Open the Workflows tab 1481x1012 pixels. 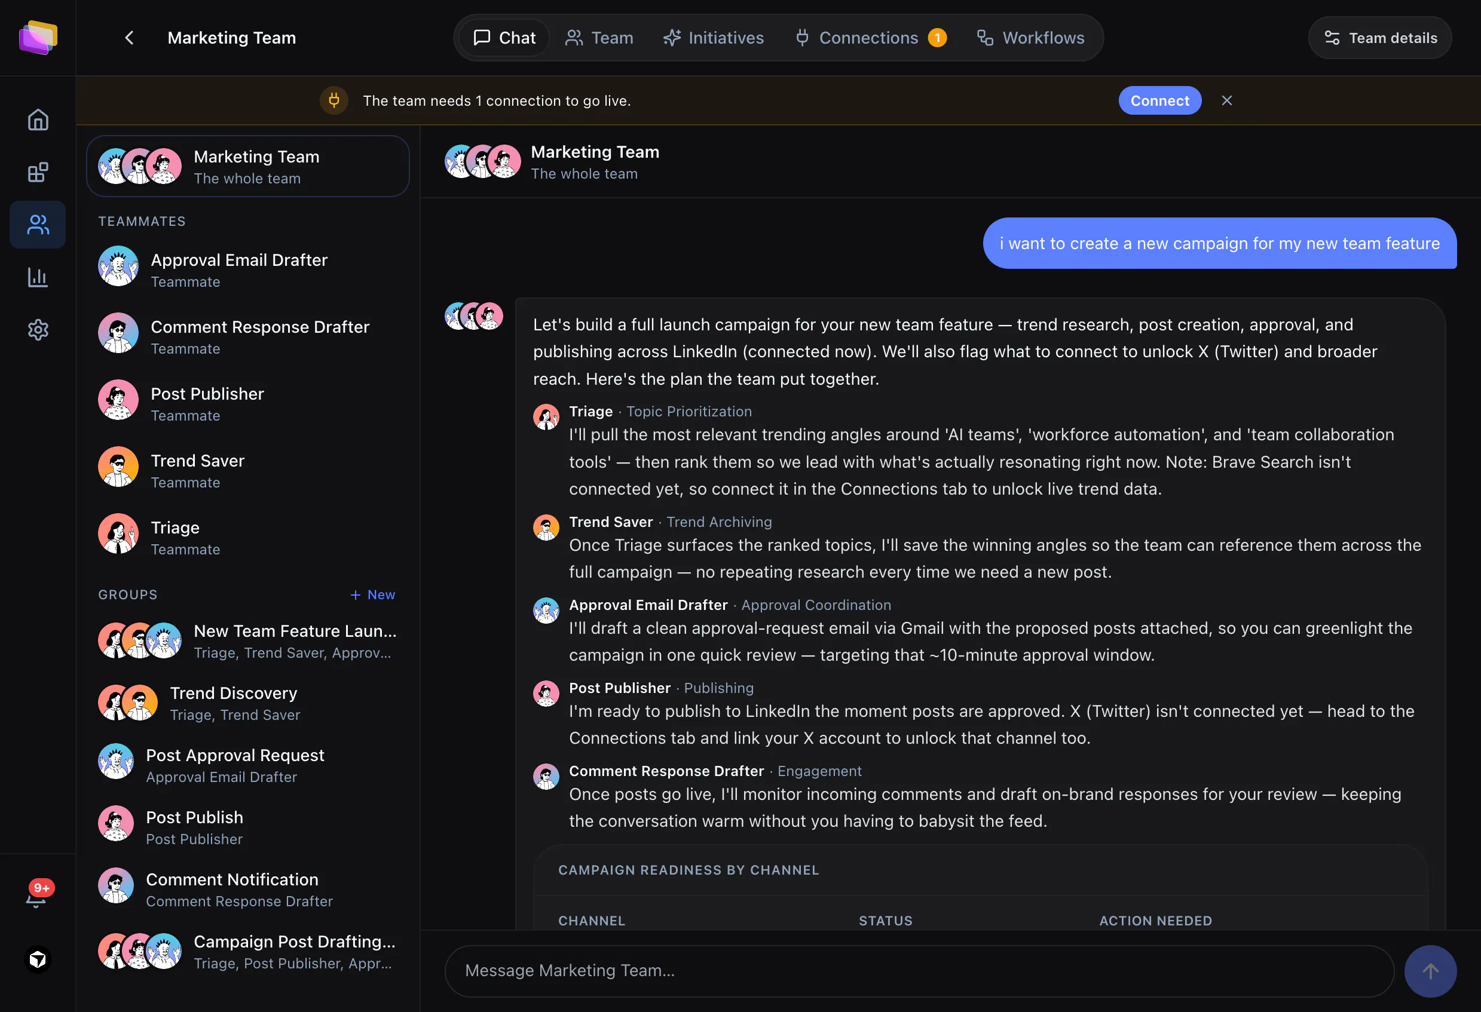(x=1030, y=38)
